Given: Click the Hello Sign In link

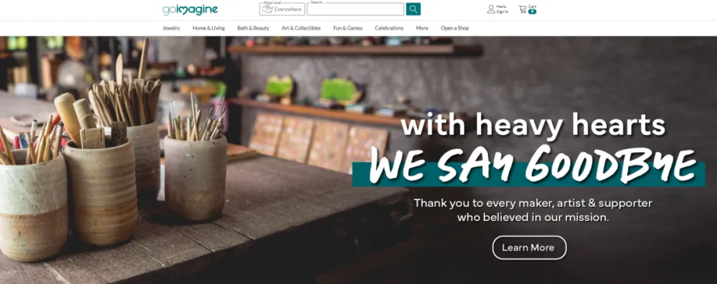Looking at the screenshot, I should pyautogui.click(x=502, y=9).
